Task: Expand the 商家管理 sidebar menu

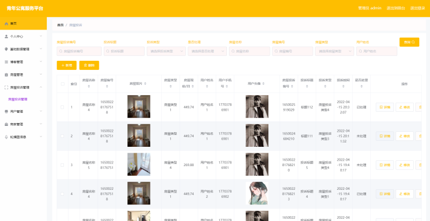Action: click(x=41, y=124)
